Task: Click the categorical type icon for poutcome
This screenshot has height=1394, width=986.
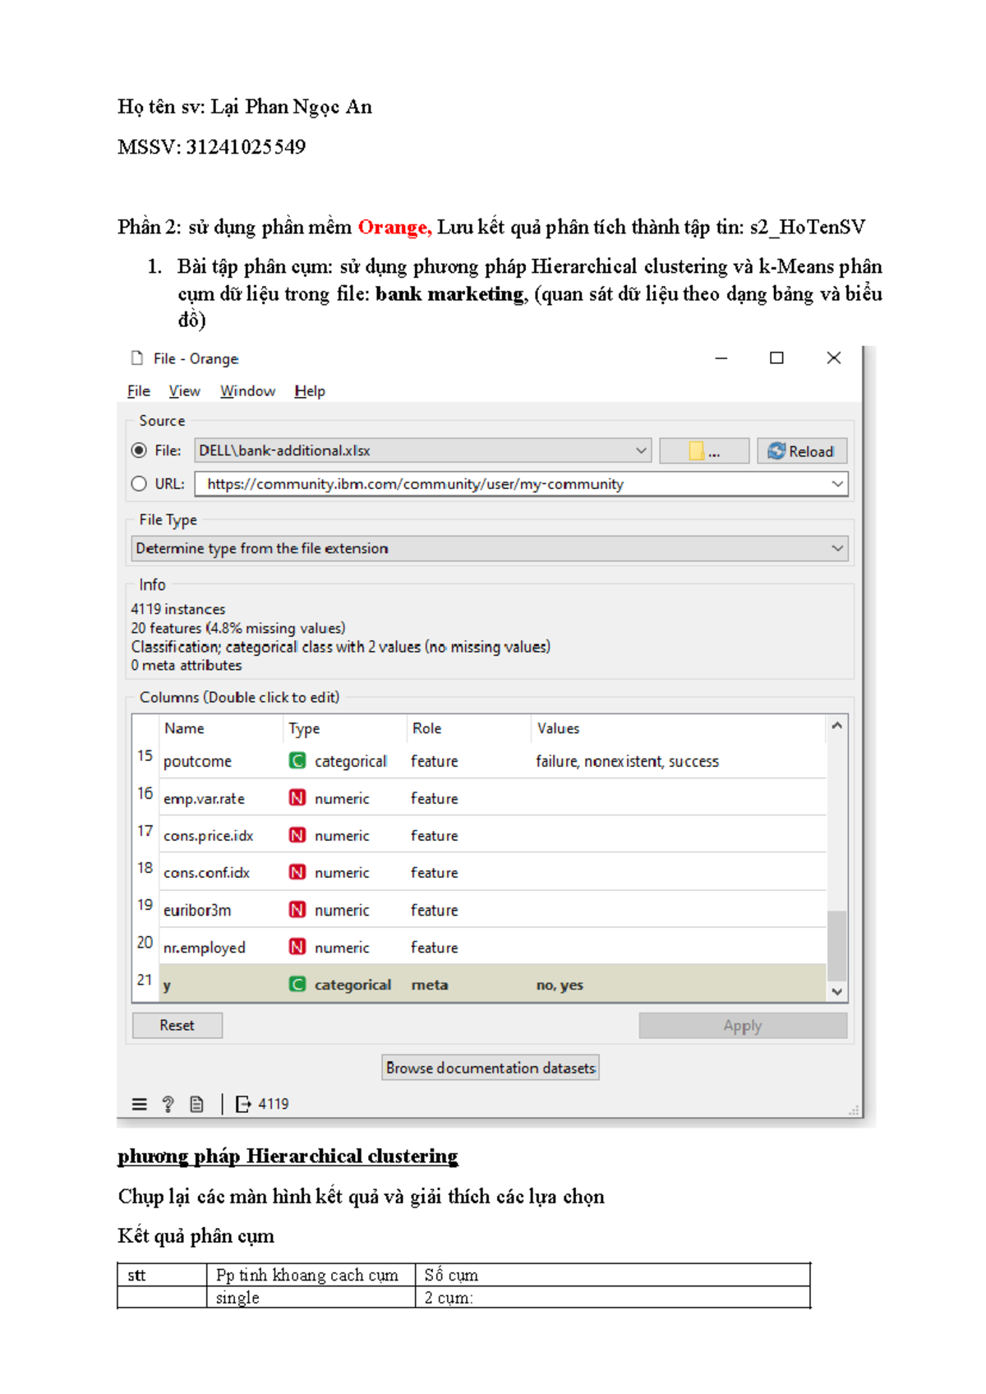Action: [297, 761]
